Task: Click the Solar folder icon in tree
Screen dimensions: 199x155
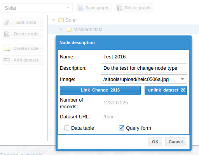Action: pos(61,20)
